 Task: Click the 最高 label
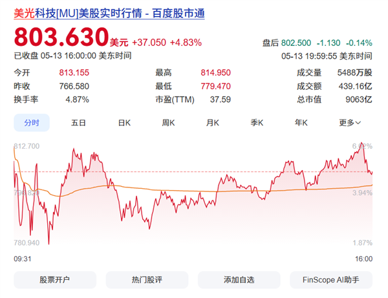[164, 72]
